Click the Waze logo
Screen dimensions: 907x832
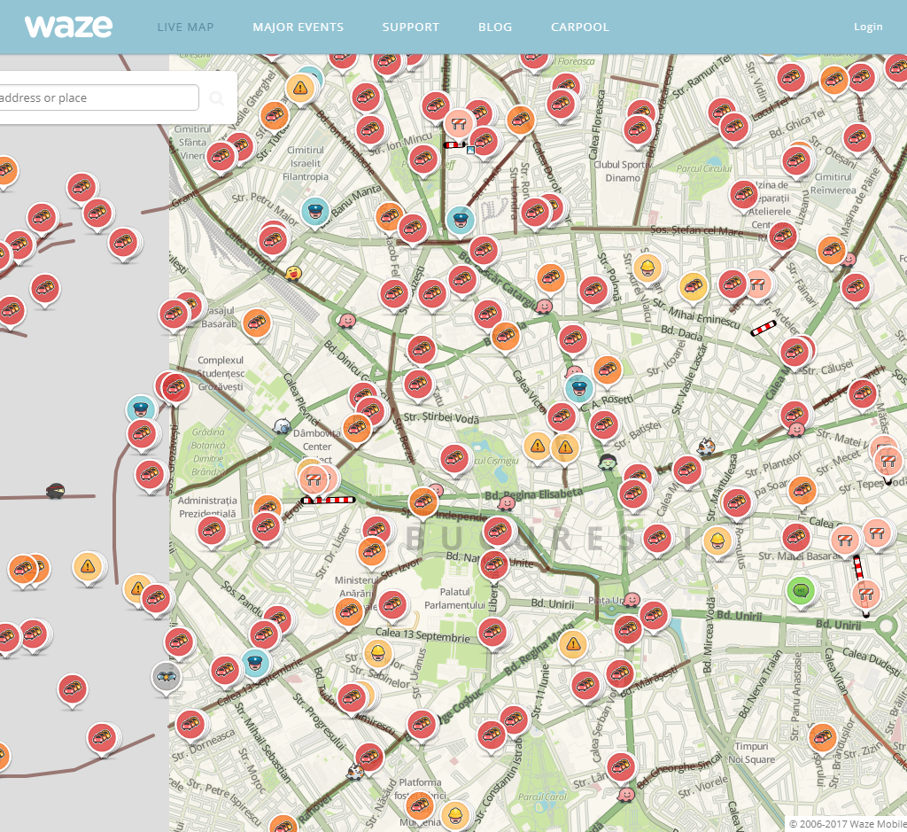(69, 27)
